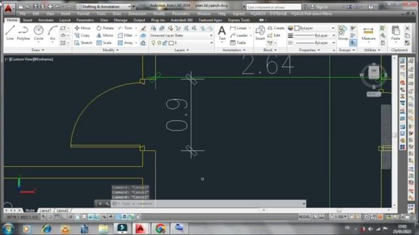Toggle layer freeze sun icon
Viewport: 419px width, 235px height.
tap(159, 42)
